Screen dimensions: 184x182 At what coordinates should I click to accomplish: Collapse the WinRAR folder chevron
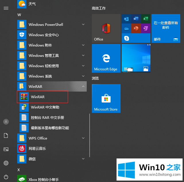click(x=83, y=86)
